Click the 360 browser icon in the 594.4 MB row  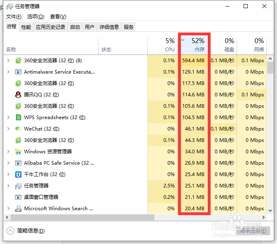pos(18,61)
